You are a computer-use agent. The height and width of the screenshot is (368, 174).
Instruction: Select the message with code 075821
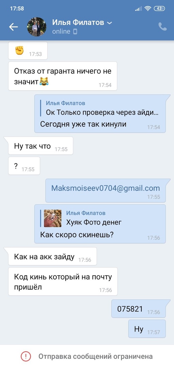(x=138, y=309)
